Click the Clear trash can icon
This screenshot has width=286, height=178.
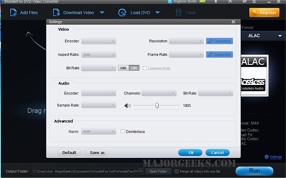179,13
